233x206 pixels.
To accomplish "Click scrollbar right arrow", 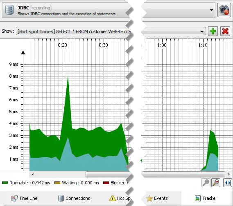I will point(229,174).
